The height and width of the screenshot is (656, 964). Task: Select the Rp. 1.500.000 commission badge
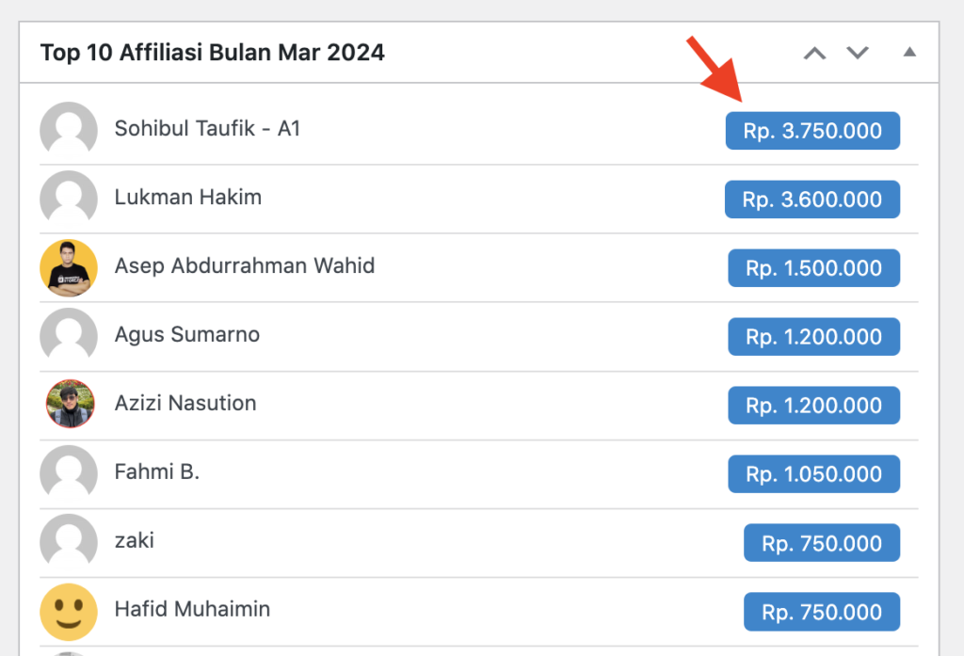pos(814,268)
